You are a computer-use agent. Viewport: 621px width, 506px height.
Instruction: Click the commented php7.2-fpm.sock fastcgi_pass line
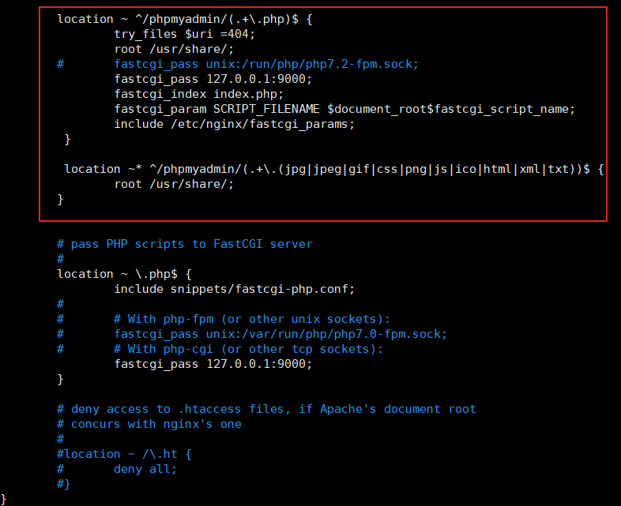point(266,64)
